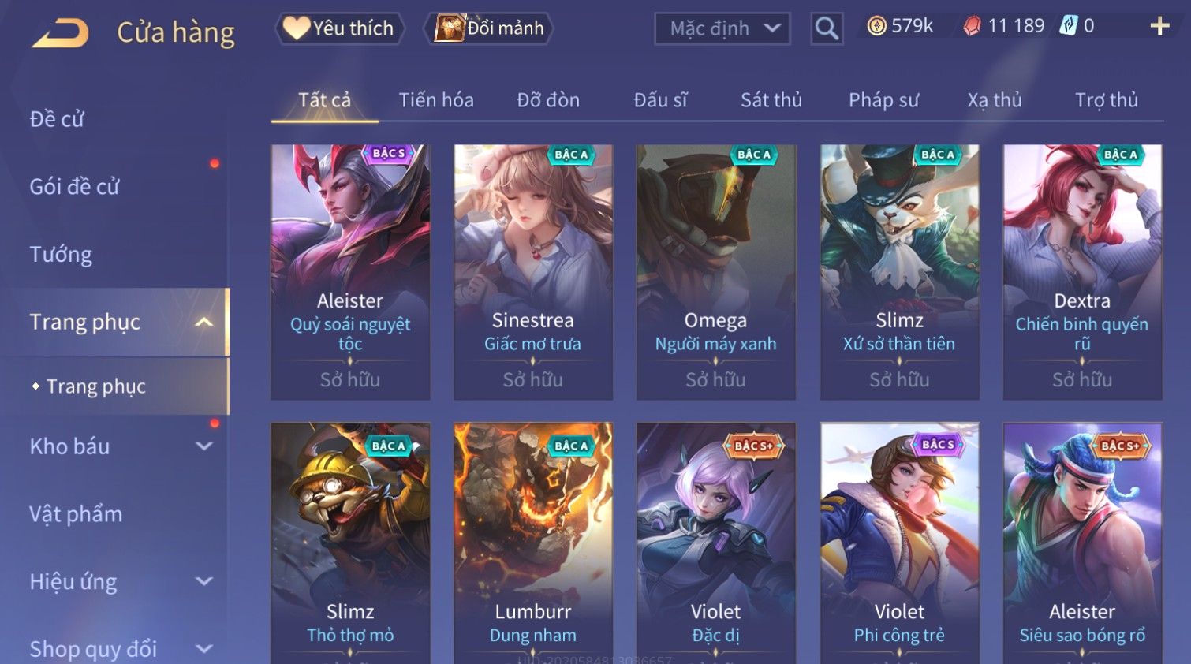Switch to the Tiến hóa tab
This screenshot has height=664, width=1191.
tap(436, 100)
